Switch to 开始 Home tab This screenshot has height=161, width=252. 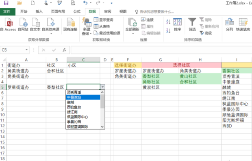tap(24, 11)
